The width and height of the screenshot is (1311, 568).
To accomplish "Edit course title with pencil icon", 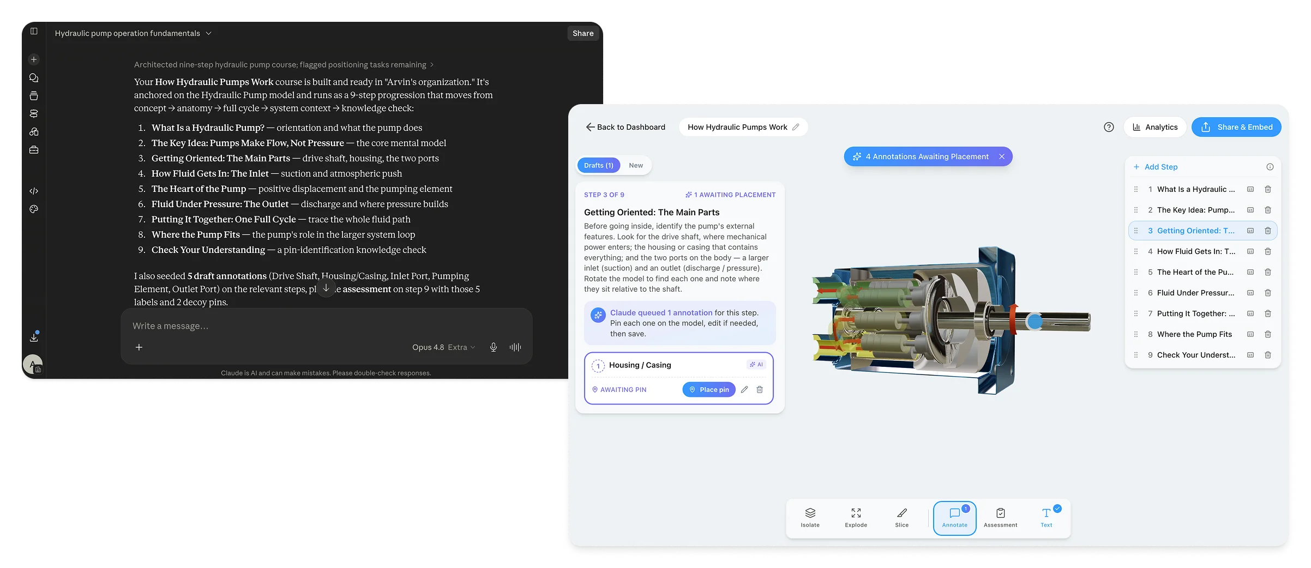I will coord(796,127).
